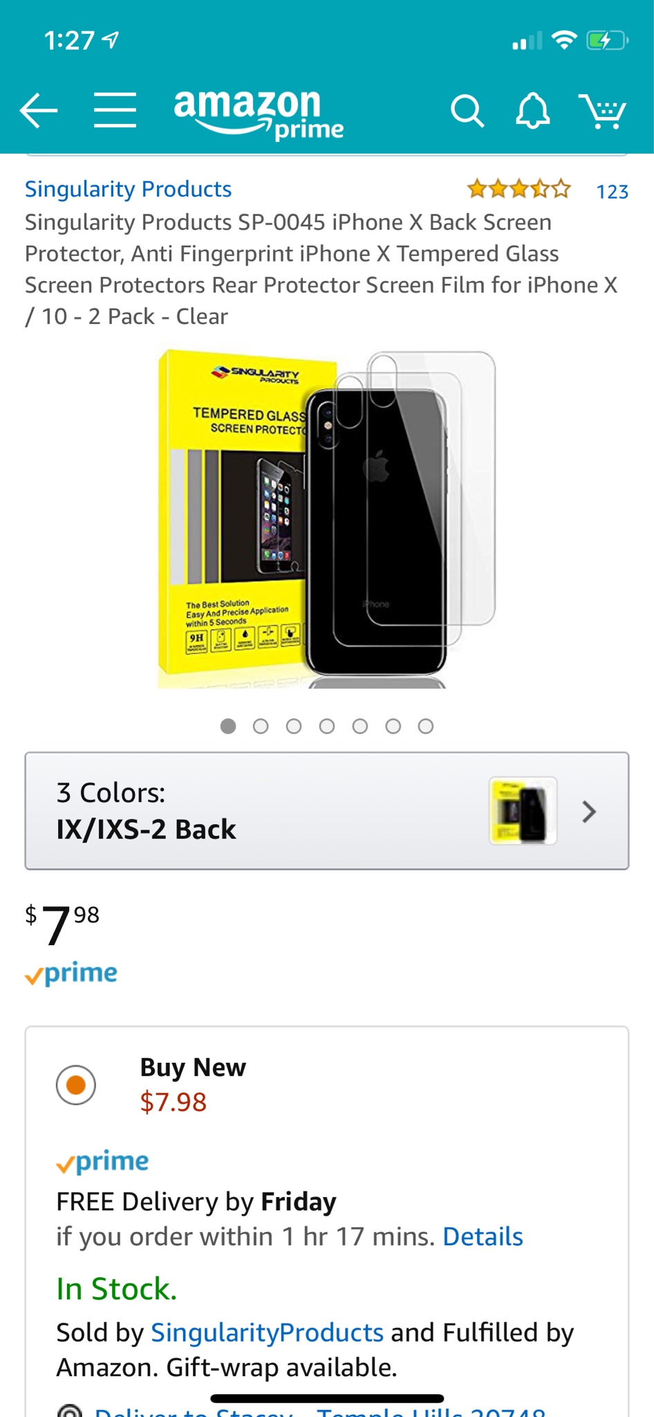
Task: Select second image carousel dot
Action: click(261, 726)
